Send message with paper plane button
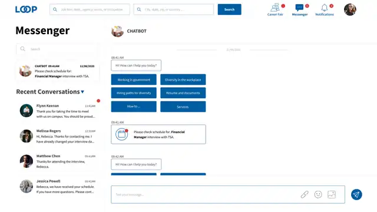This screenshot has height=212, width=377. pyautogui.click(x=356, y=194)
